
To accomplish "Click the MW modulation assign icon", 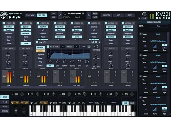I will pos(22,103).
